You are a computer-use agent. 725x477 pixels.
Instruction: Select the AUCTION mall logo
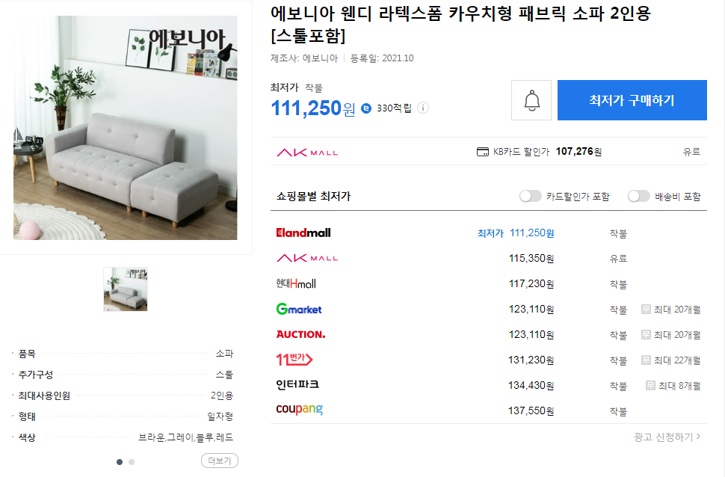coord(303,334)
